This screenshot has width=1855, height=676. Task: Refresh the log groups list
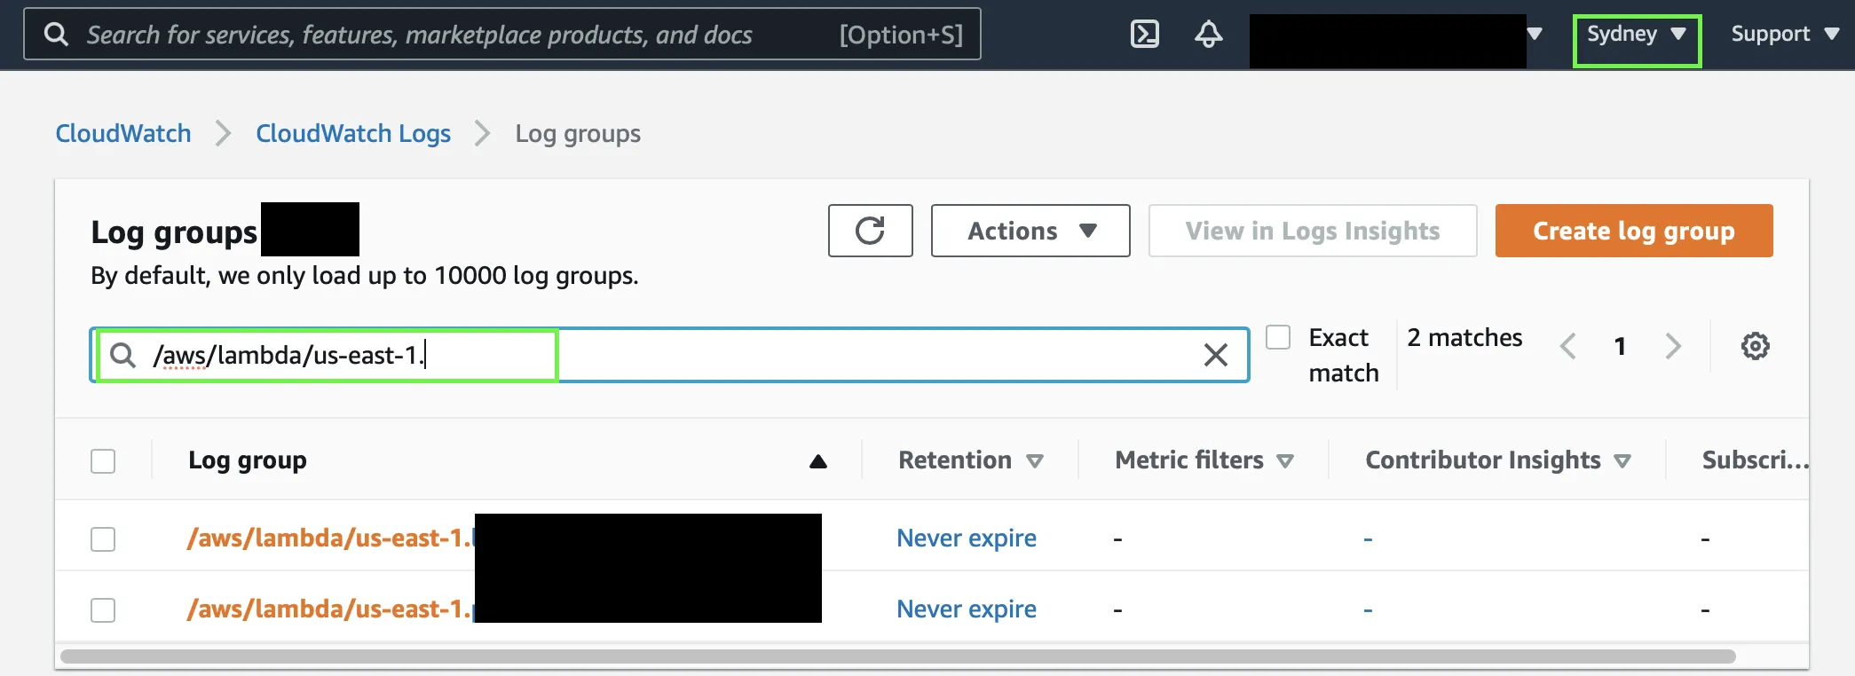870,231
